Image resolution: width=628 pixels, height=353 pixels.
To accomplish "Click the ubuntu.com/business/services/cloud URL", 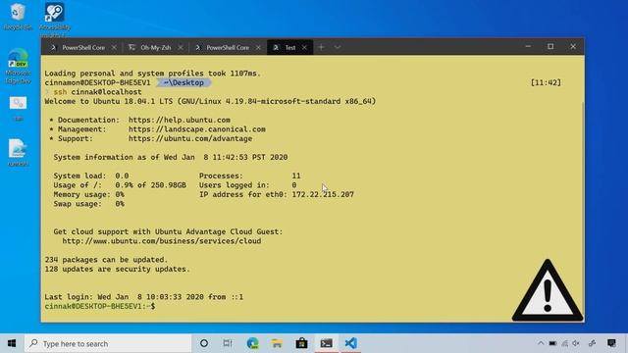I will tap(162, 241).
